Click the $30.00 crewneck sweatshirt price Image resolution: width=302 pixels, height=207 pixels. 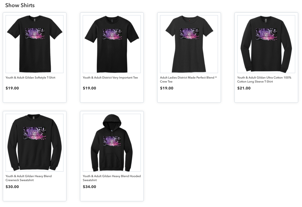point(12,187)
